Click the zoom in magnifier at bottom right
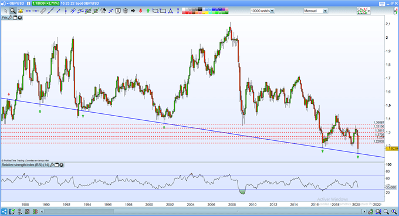The image size is (399, 216). (x=394, y=211)
